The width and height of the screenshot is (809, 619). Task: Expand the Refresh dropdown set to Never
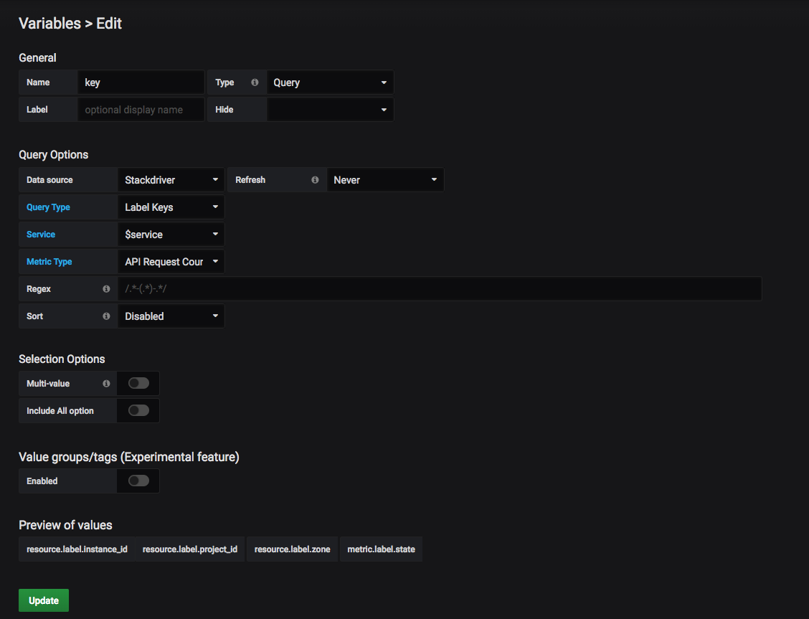(x=384, y=180)
